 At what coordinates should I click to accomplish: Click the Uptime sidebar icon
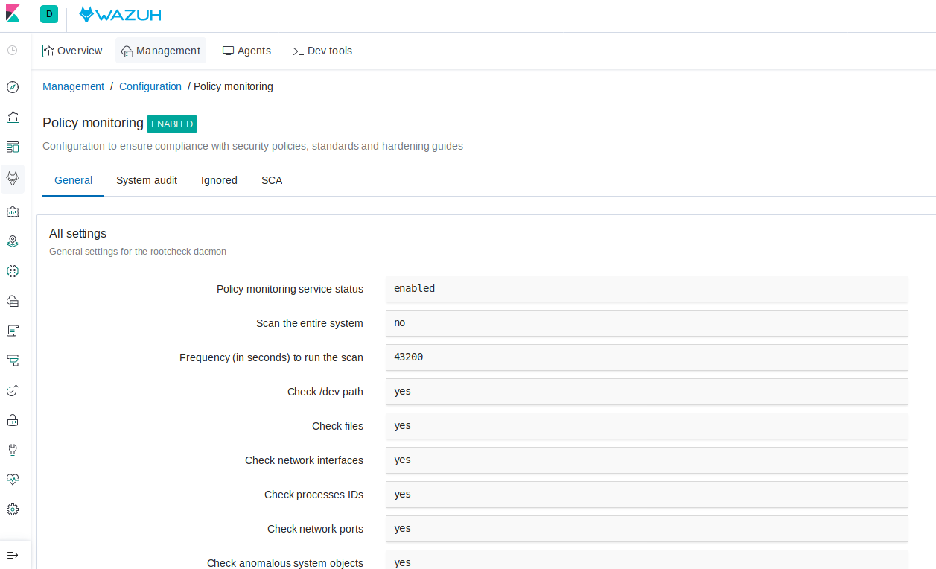tap(12, 390)
